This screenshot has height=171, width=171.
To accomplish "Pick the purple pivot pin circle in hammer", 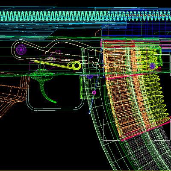I will click(21, 50).
